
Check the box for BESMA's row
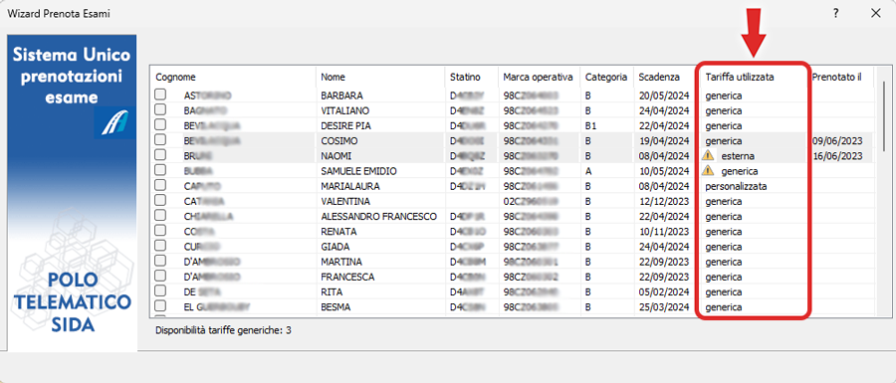pyautogui.click(x=160, y=306)
